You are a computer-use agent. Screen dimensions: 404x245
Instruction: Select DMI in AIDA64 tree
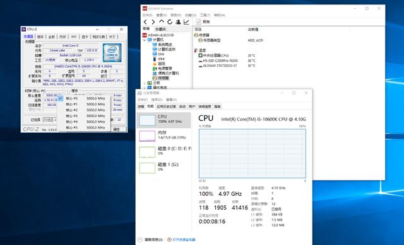(158, 54)
